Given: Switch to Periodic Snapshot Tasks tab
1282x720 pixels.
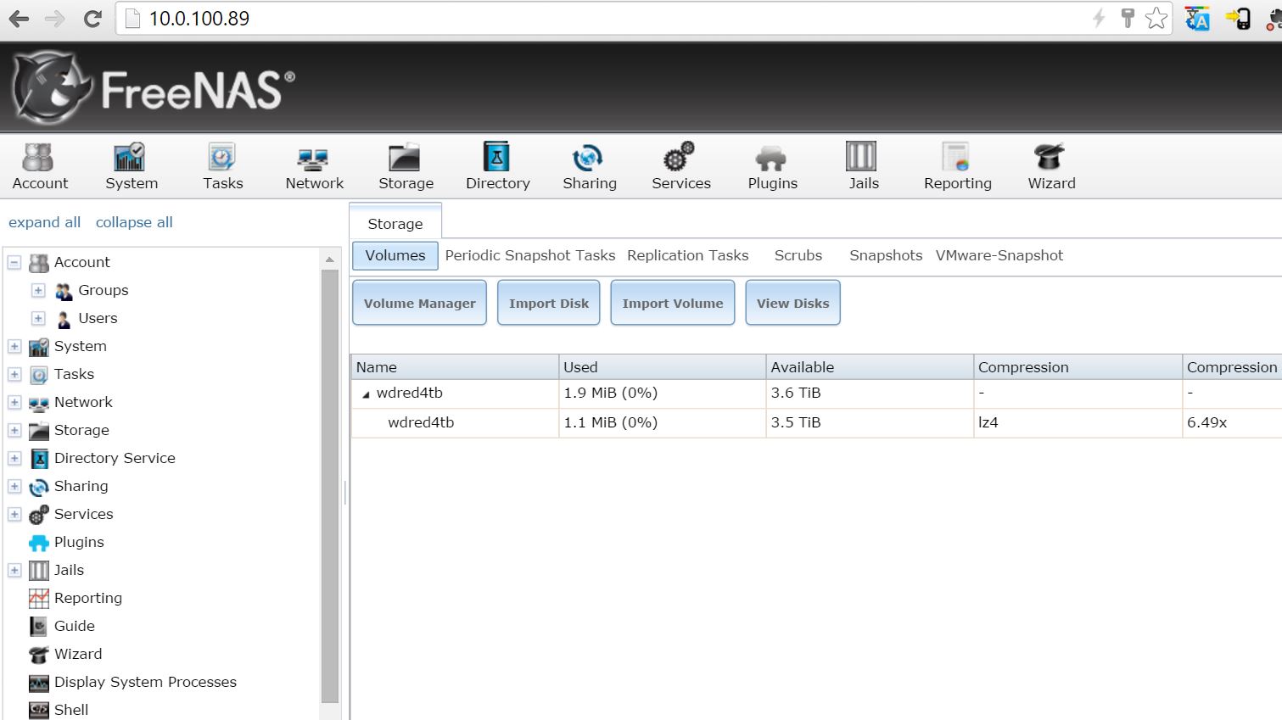Looking at the screenshot, I should pos(529,255).
